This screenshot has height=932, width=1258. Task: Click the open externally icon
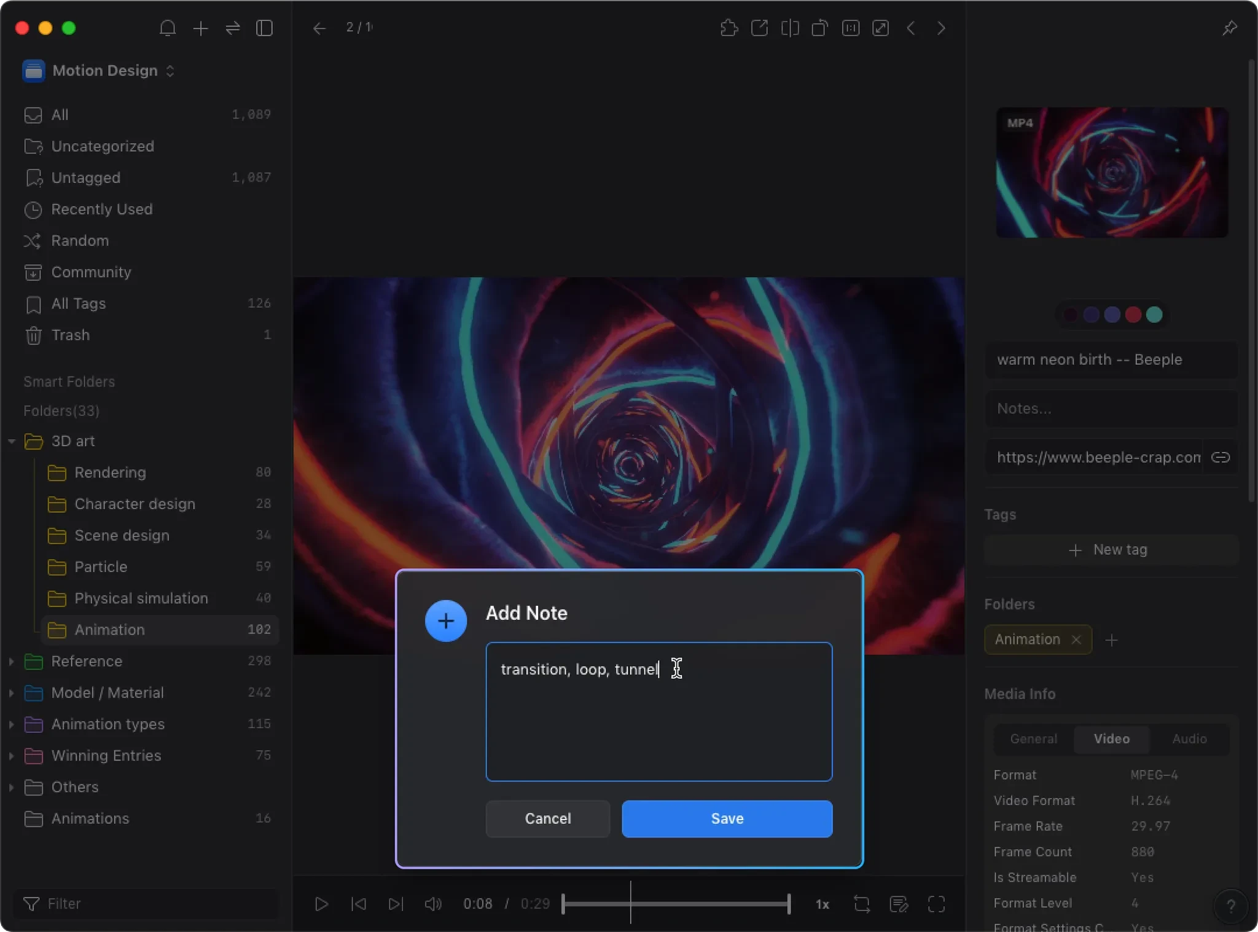[759, 28]
